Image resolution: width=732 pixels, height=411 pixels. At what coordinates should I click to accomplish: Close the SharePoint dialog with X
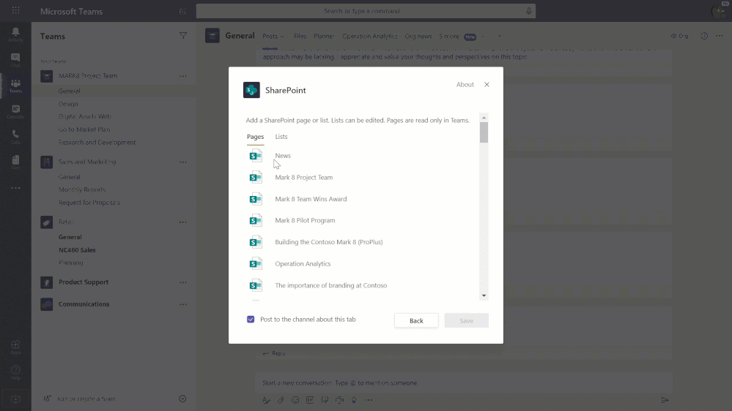487,84
